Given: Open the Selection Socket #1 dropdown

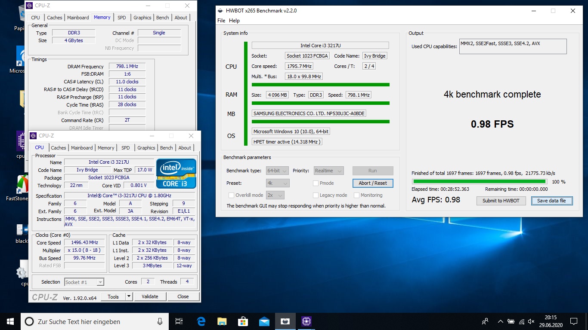Looking at the screenshot, I should coord(84,282).
